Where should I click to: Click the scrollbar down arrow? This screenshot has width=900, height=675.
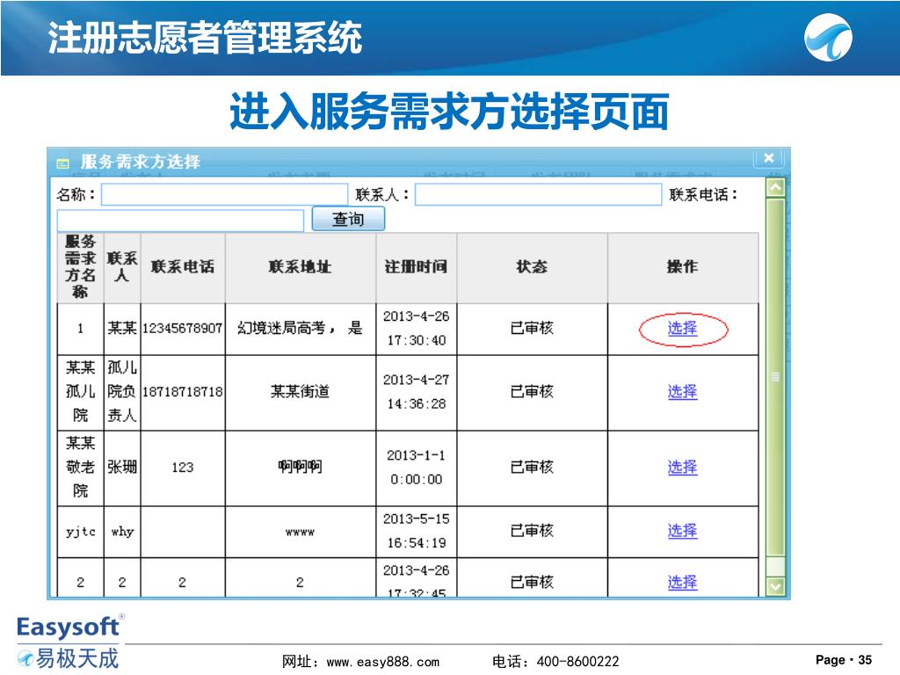click(x=775, y=586)
